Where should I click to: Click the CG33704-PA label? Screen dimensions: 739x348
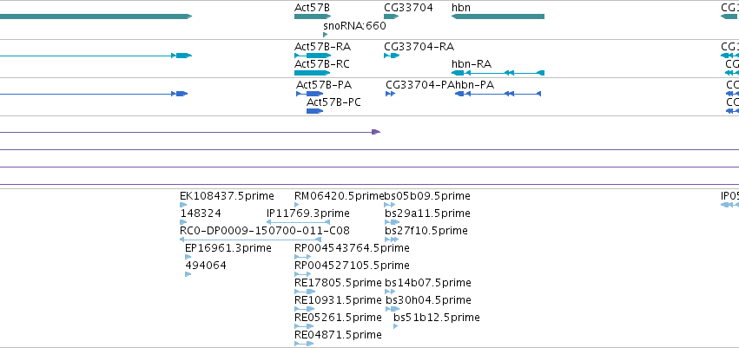point(420,85)
